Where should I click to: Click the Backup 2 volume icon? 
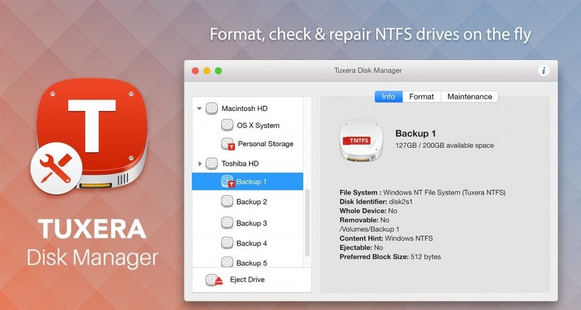click(x=227, y=202)
